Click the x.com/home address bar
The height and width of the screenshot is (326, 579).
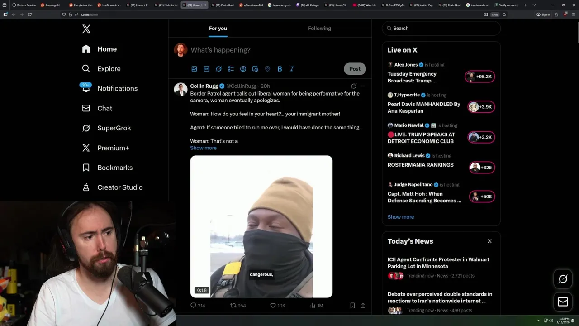[271, 14]
